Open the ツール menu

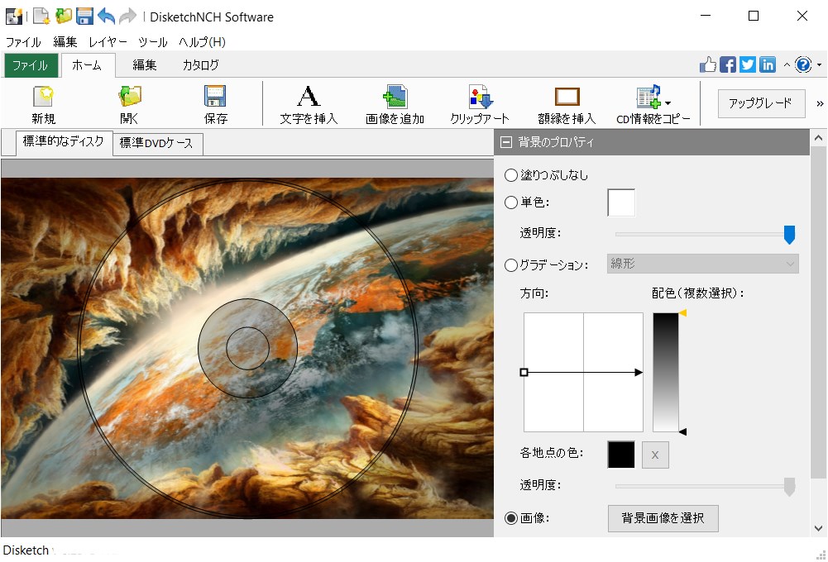pyautogui.click(x=152, y=41)
